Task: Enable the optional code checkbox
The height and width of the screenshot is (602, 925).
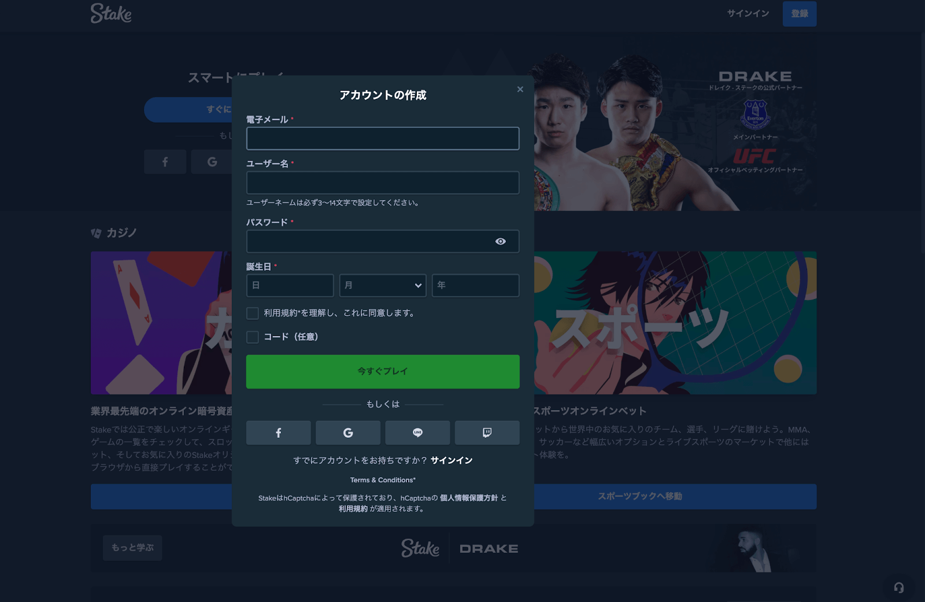Action: point(253,337)
